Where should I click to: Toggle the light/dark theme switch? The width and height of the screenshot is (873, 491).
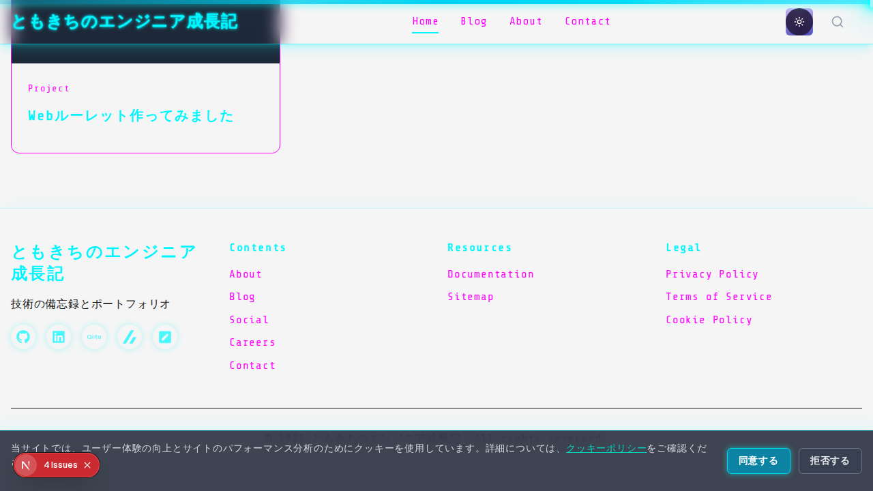pos(799,21)
